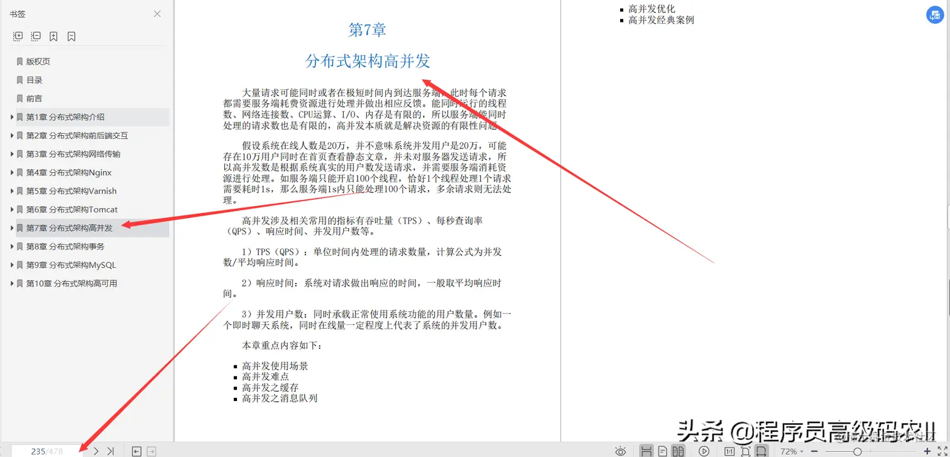The height and width of the screenshot is (457, 950).
Task: Click the blue floating assistant icon
Action: (935, 15)
